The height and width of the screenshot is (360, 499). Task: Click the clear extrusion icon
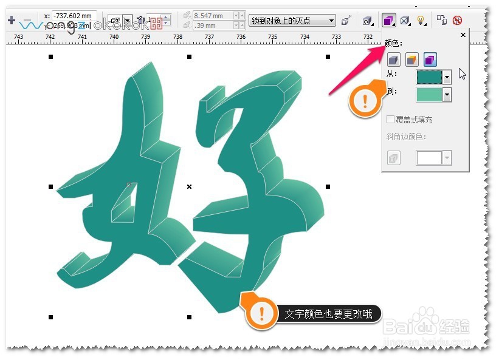coord(458,19)
